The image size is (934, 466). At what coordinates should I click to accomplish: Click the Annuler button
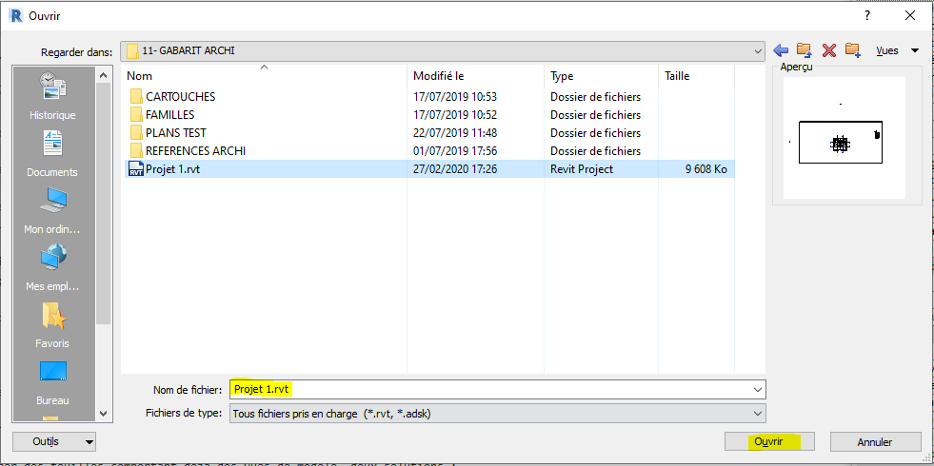coord(875,442)
